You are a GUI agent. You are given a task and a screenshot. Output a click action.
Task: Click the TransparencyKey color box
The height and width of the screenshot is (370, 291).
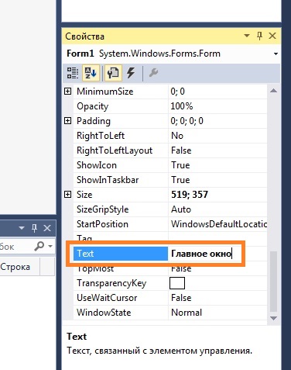pos(177,283)
